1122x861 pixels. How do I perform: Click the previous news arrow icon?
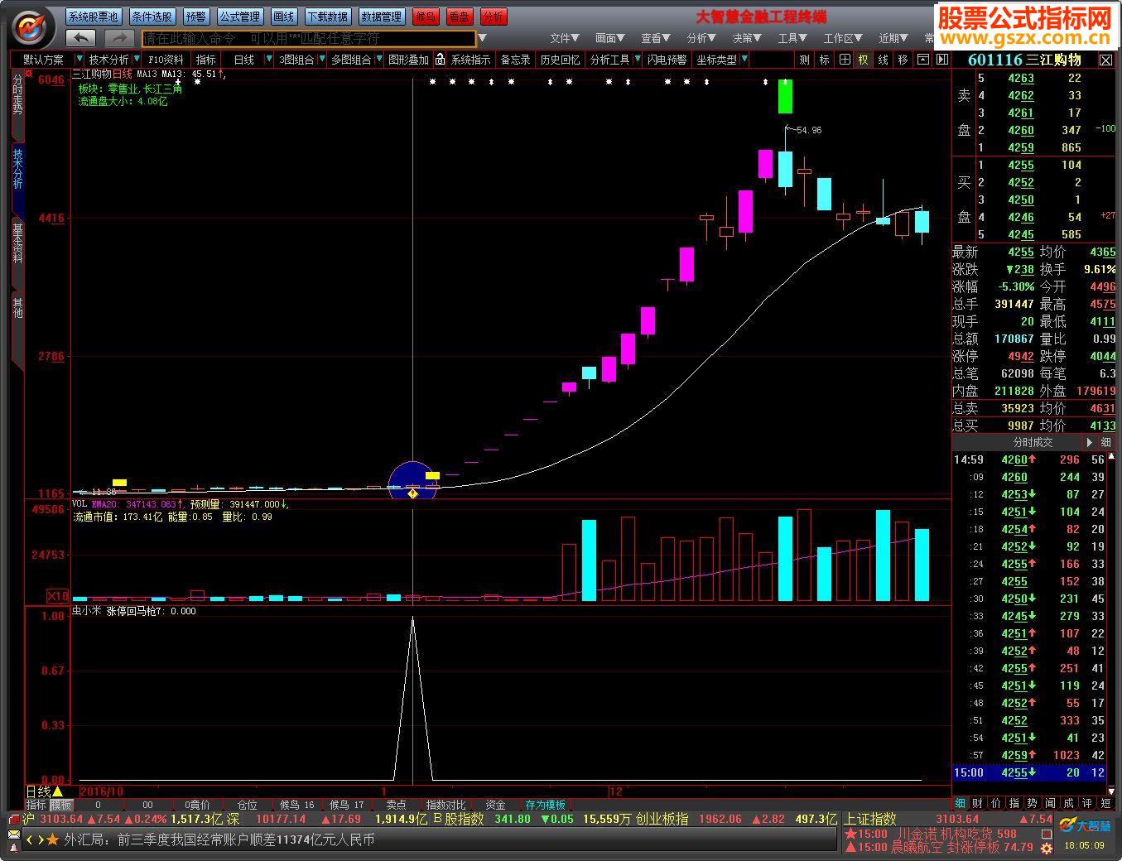point(29,839)
